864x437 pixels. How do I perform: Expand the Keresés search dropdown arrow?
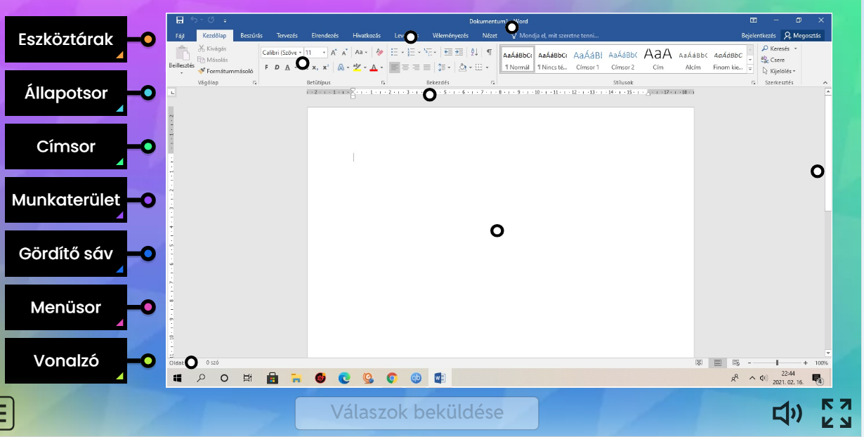(796, 49)
